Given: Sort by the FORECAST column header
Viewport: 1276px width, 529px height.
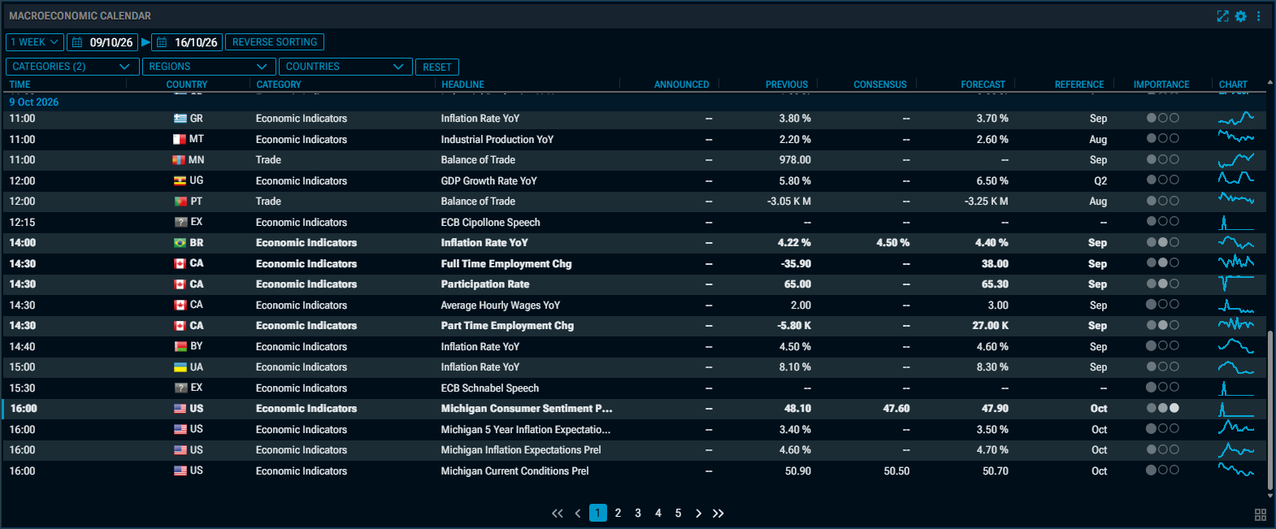Looking at the screenshot, I should (983, 85).
